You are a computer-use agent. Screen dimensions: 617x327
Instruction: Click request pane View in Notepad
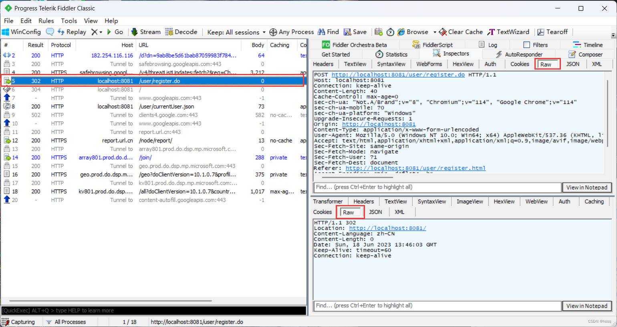(587, 187)
